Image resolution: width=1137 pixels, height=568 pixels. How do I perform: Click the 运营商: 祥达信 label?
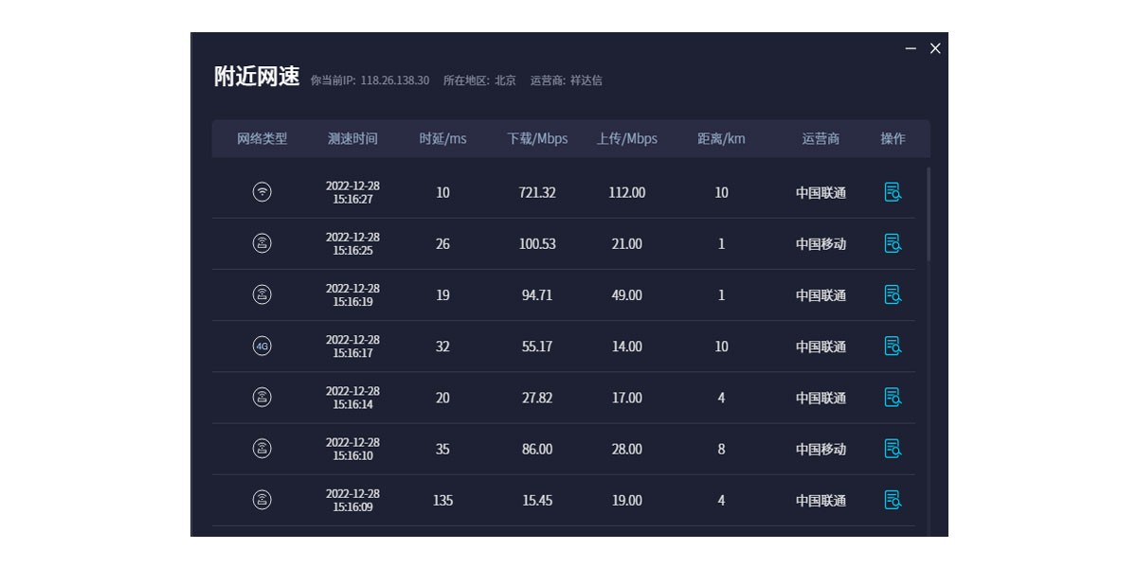coord(567,80)
